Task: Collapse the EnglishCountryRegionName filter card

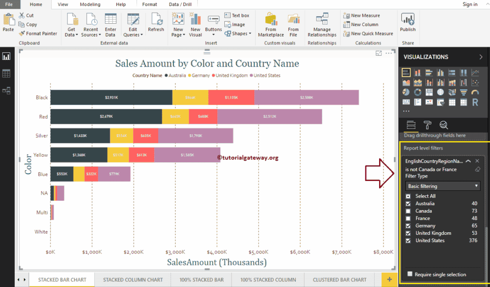Action: pyautogui.click(x=468, y=161)
